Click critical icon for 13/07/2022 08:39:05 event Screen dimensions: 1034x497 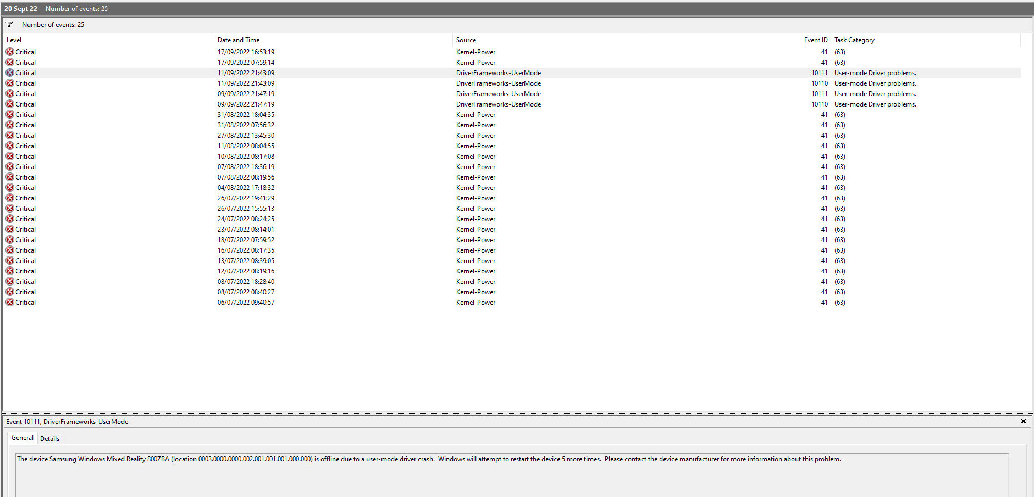click(10, 260)
